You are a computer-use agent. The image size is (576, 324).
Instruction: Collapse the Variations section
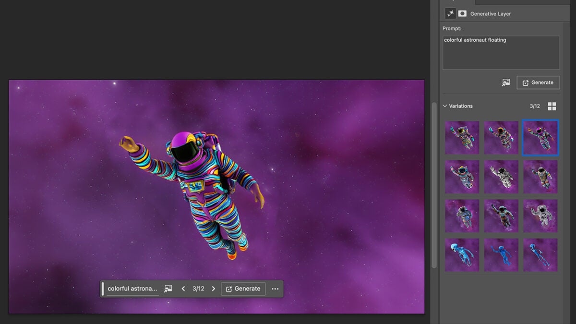(445, 106)
